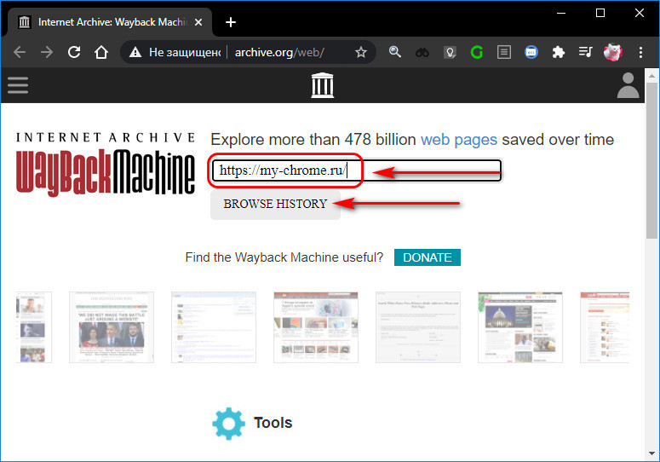Screen dimensions: 660x462
Task: Click the magnifying glass extension icon
Action: 395,52
